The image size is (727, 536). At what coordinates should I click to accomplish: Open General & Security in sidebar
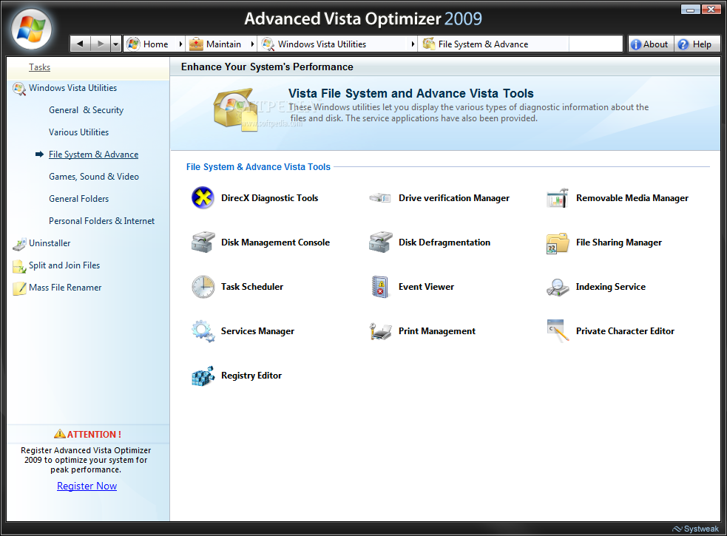tap(87, 110)
